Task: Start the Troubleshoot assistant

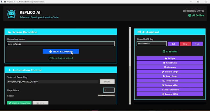Action: (170, 81)
